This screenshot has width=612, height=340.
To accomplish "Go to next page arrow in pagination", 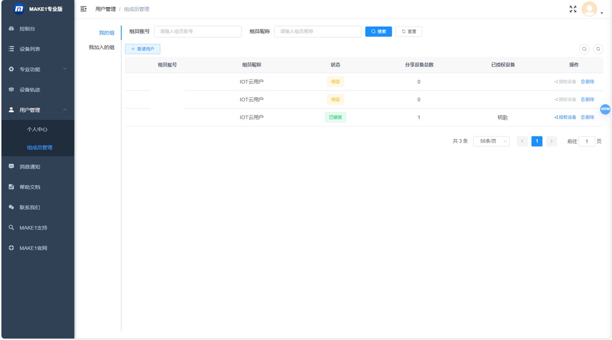I will (551, 141).
